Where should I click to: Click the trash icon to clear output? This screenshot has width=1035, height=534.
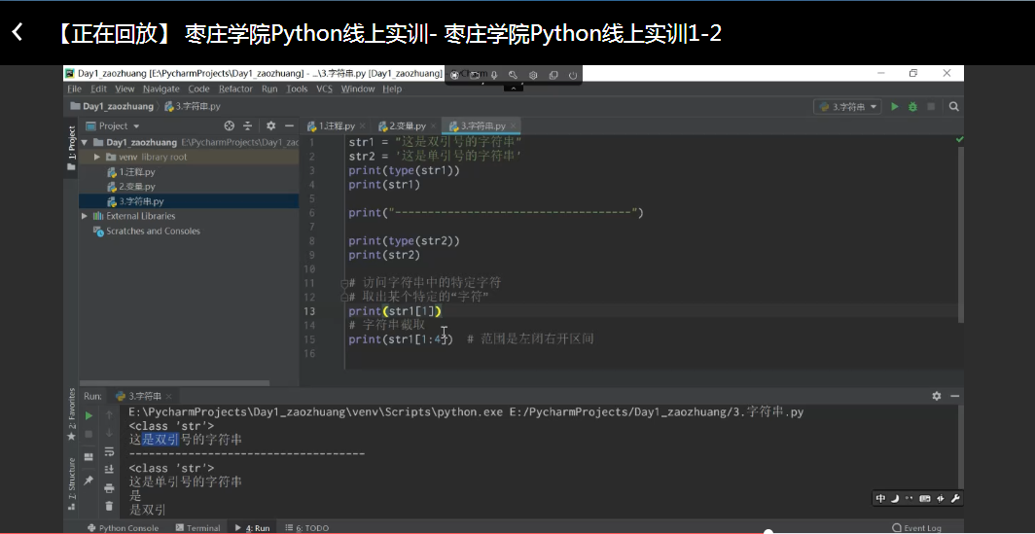109,504
